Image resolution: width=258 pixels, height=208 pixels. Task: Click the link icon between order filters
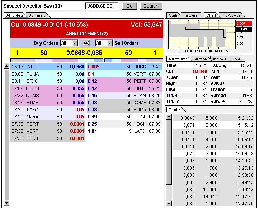pyautogui.click(x=85, y=43)
